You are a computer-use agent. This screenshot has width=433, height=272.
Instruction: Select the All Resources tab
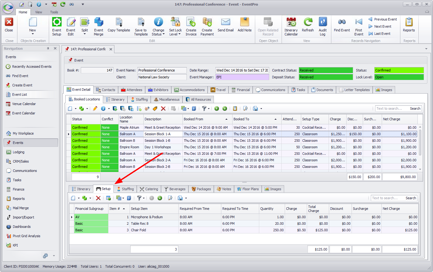pos(198,99)
